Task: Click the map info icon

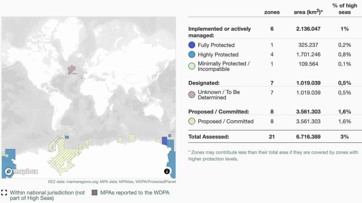Action: [167, 171]
